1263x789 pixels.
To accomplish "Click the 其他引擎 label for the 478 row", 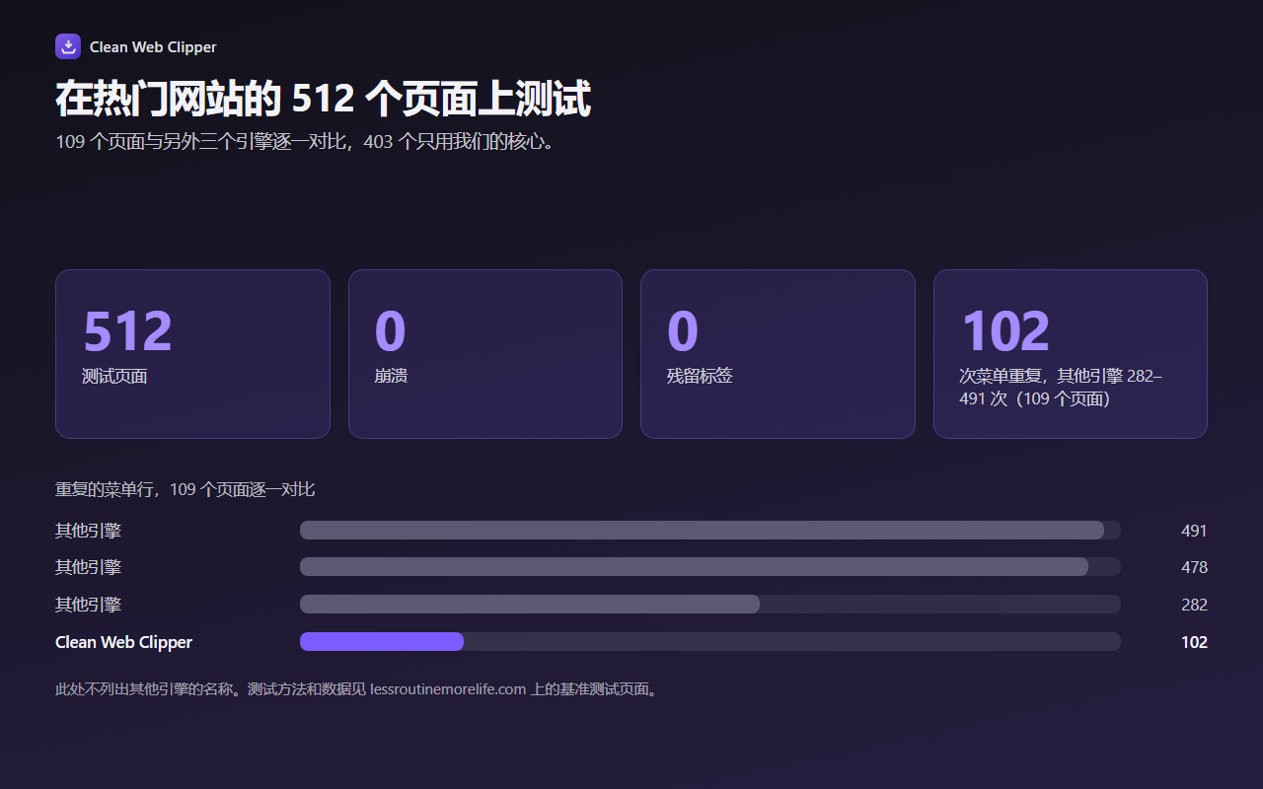I will point(88,567).
